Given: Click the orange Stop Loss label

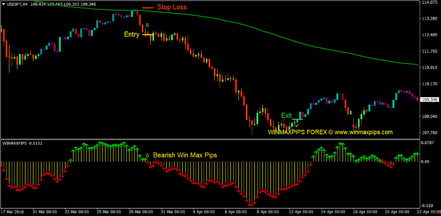Looking at the screenshot, I should click(172, 8).
